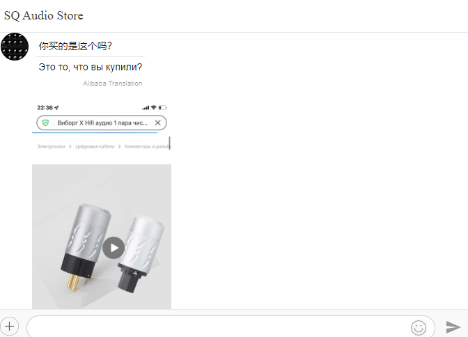Open the SQ Audio Store avatar
468x337 pixels.
tap(15, 47)
